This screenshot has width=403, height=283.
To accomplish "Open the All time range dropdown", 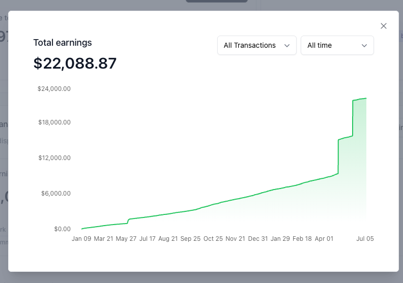I will [337, 45].
